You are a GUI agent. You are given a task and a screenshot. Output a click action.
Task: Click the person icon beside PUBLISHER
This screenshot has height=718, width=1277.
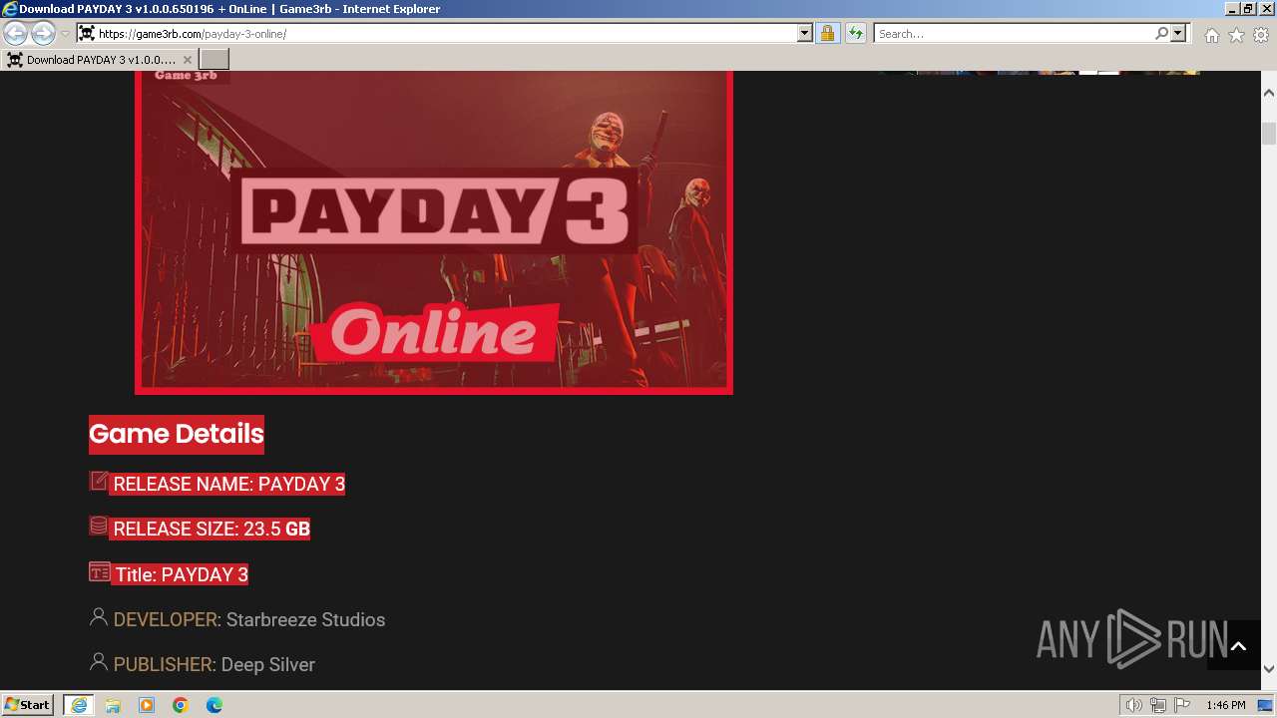98,662
